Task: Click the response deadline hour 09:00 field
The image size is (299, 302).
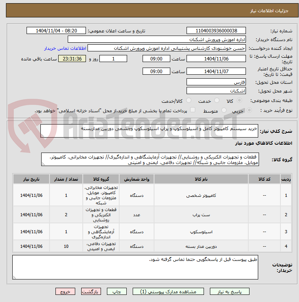Action: (x=156, y=59)
